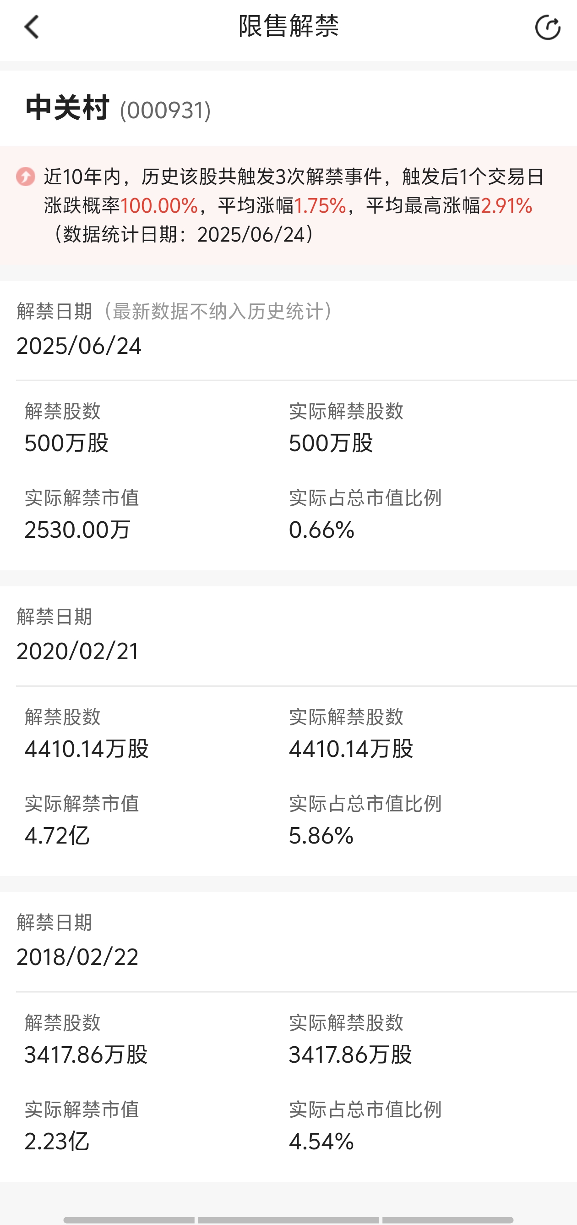
Task: Tap the 5.86% market value ratio
Action: coord(321,835)
